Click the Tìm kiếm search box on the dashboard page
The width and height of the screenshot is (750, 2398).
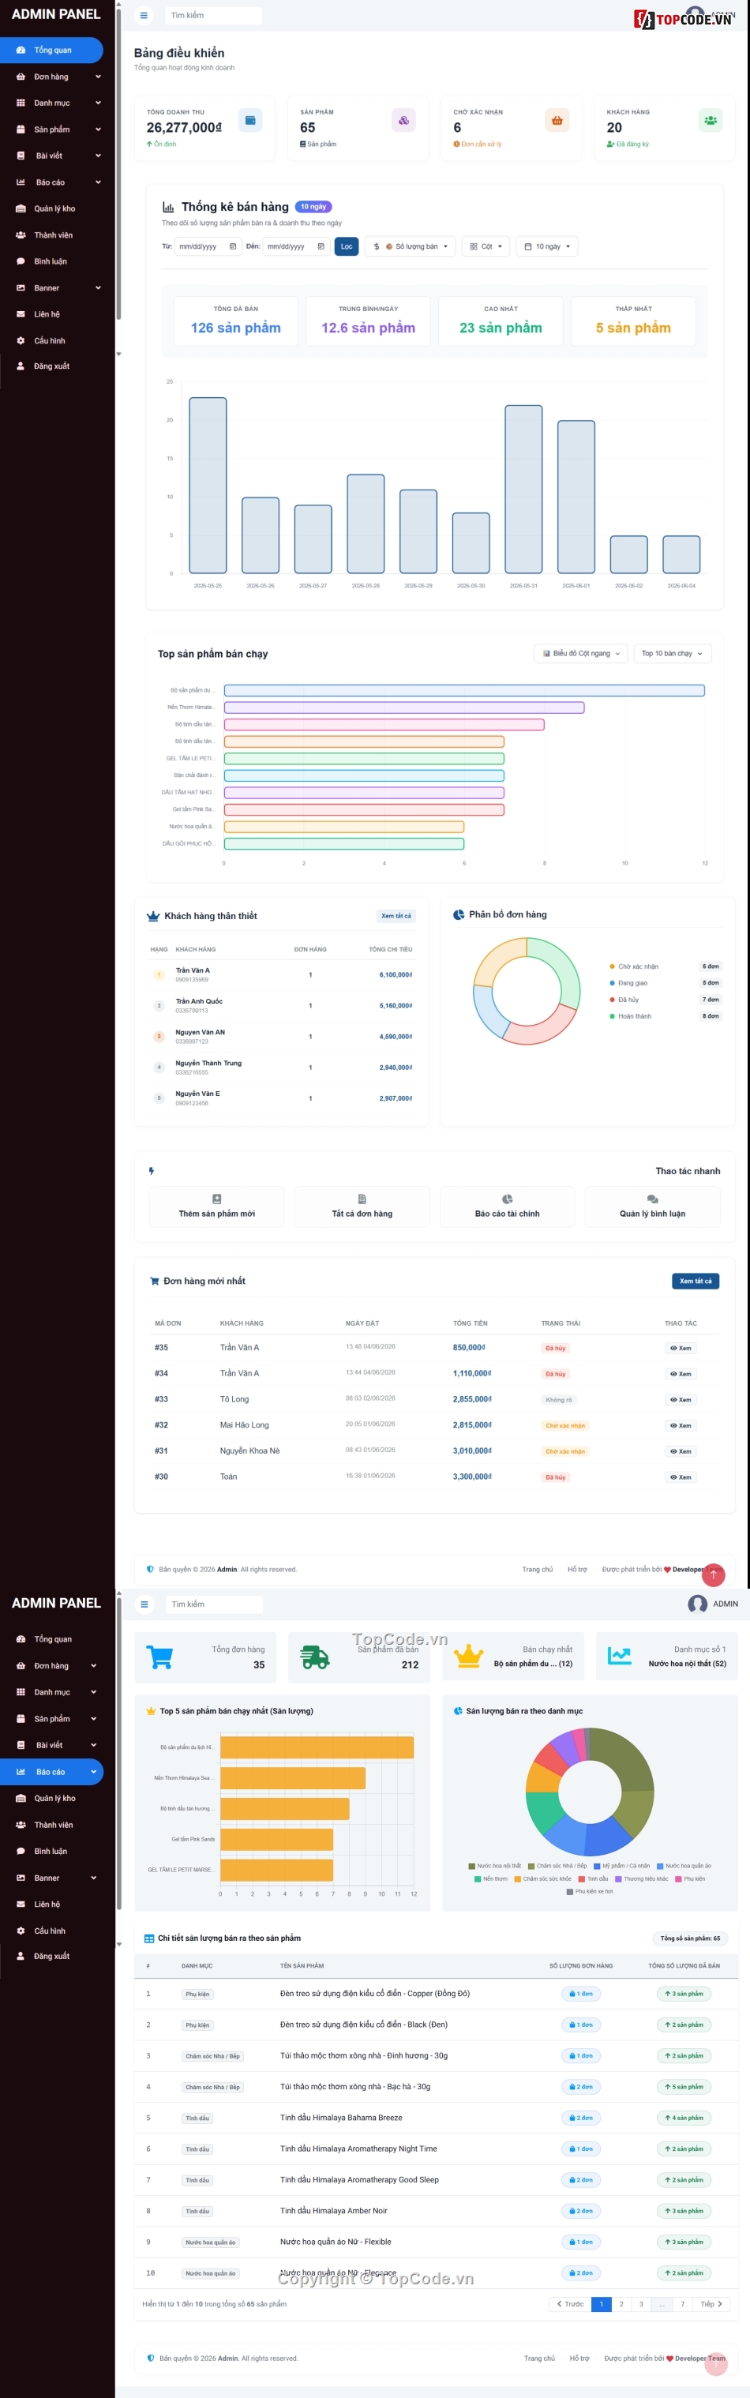click(x=214, y=15)
